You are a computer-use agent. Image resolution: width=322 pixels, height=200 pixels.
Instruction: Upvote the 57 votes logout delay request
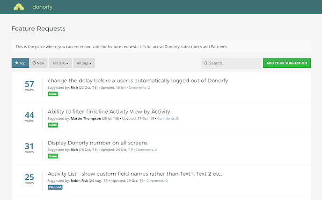point(29,86)
